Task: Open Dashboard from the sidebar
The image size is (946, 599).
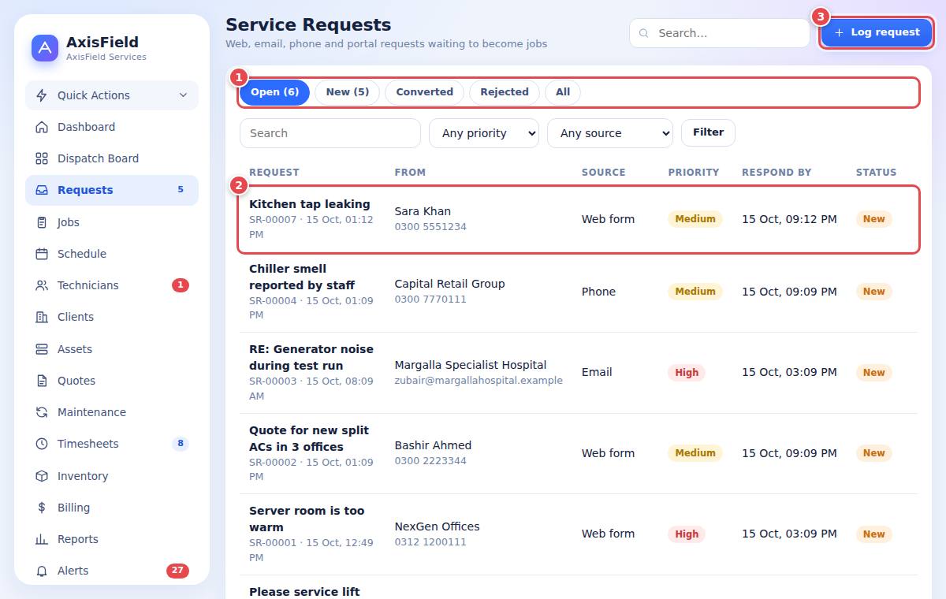Action: click(x=112, y=127)
